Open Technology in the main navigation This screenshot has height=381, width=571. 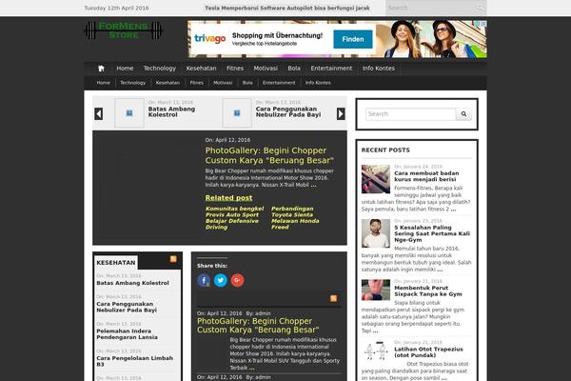pyautogui.click(x=160, y=69)
